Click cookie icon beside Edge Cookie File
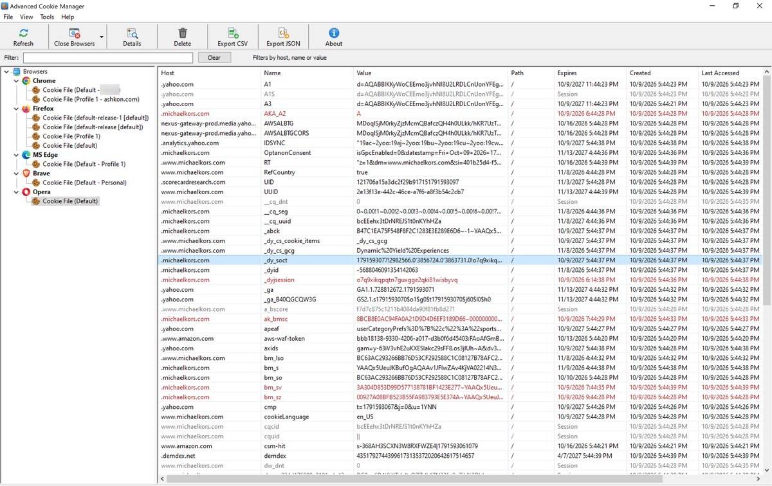The height and width of the screenshot is (486, 772). pyautogui.click(x=37, y=164)
